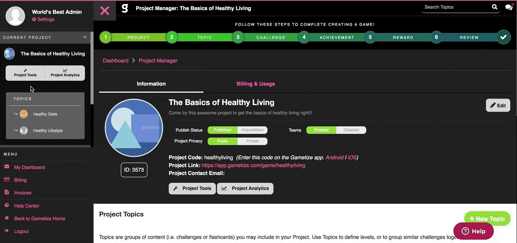
Task: Open main Project Tools button
Action: (x=192, y=188)
